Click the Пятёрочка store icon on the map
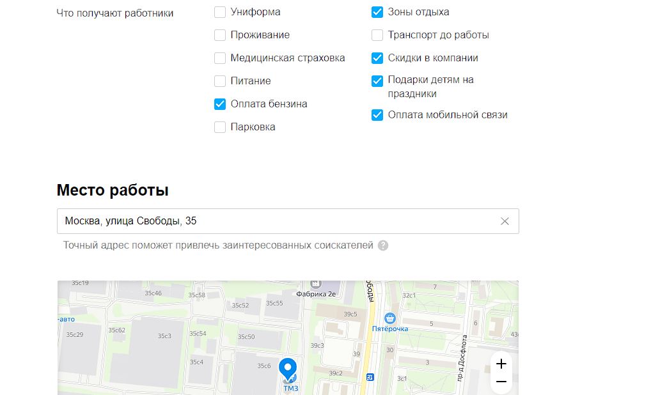This screenshot has width=651, height=395. click(x=391, y=316)
